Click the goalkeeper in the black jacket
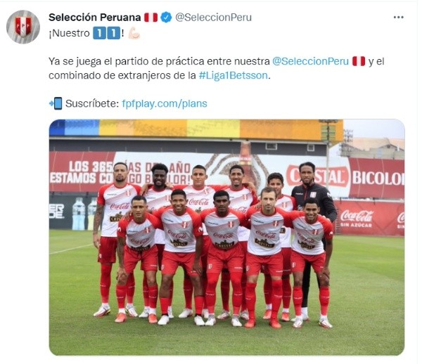The image size is (422, 364). [x=313, y=231]
